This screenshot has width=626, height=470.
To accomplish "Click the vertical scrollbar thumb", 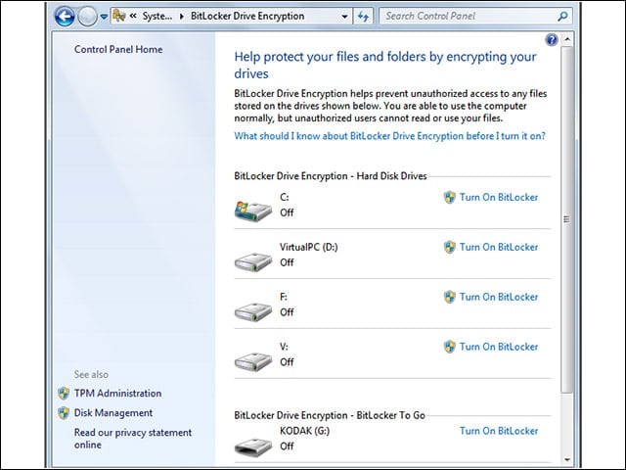I will tap(567, 219).
